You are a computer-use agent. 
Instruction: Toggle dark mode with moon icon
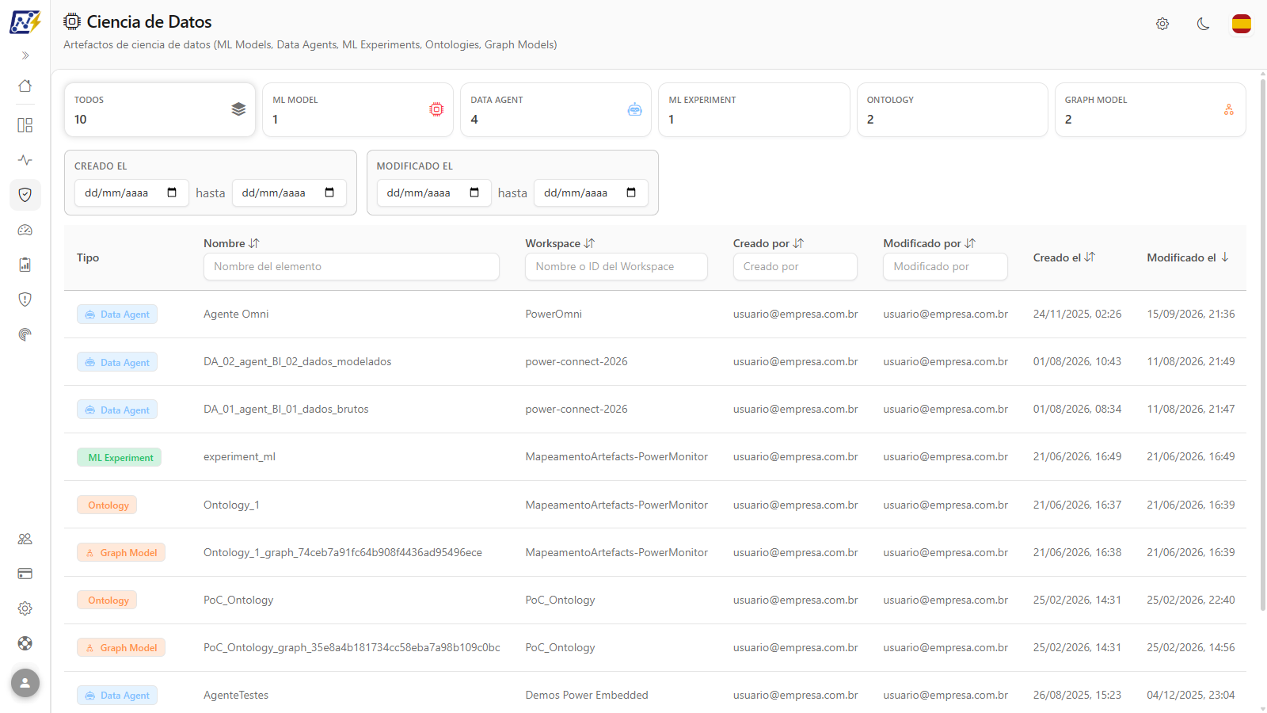click(1203, 24)
